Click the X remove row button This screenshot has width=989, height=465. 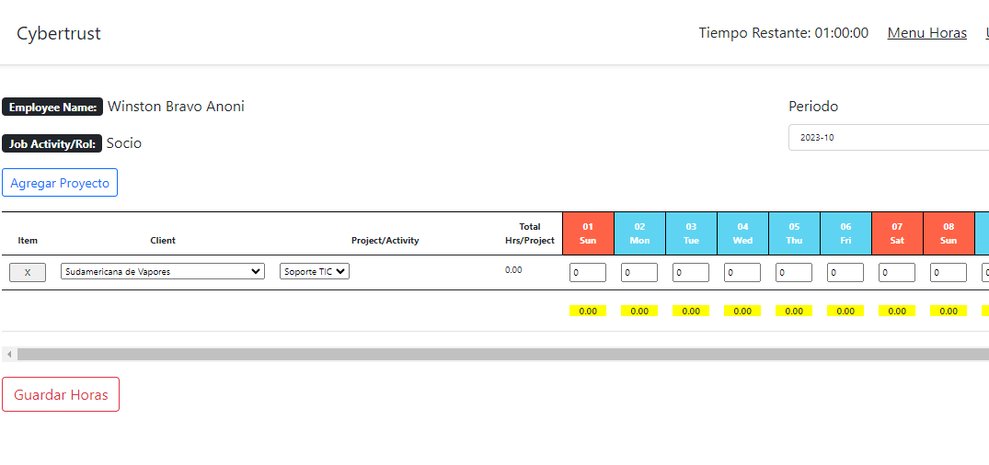[x=28, y=272]
